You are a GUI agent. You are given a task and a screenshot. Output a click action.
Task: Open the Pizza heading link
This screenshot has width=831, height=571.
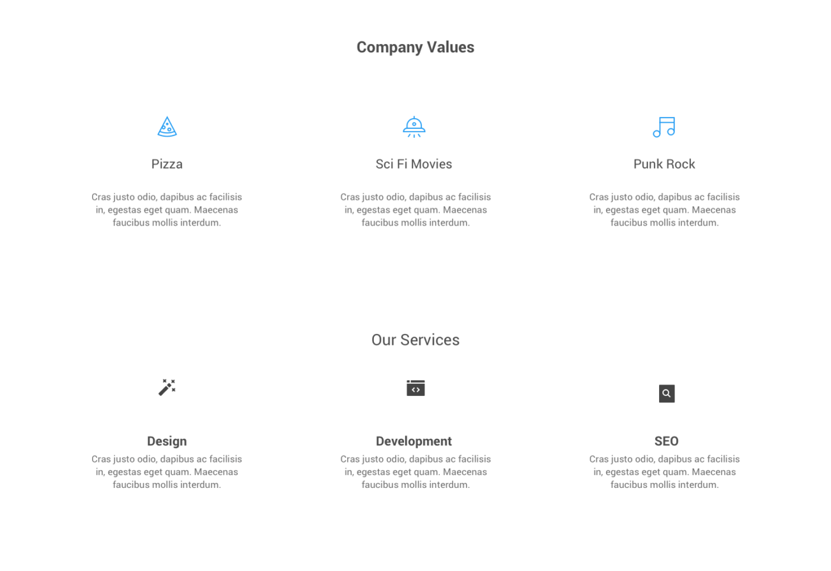coord(167,164)
